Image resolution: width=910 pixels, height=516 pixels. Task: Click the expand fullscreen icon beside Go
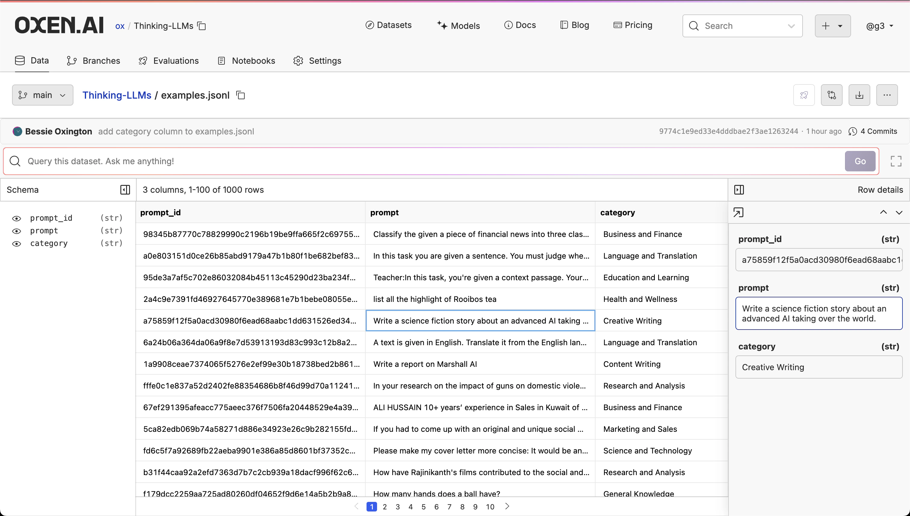(x=896, y=161)
